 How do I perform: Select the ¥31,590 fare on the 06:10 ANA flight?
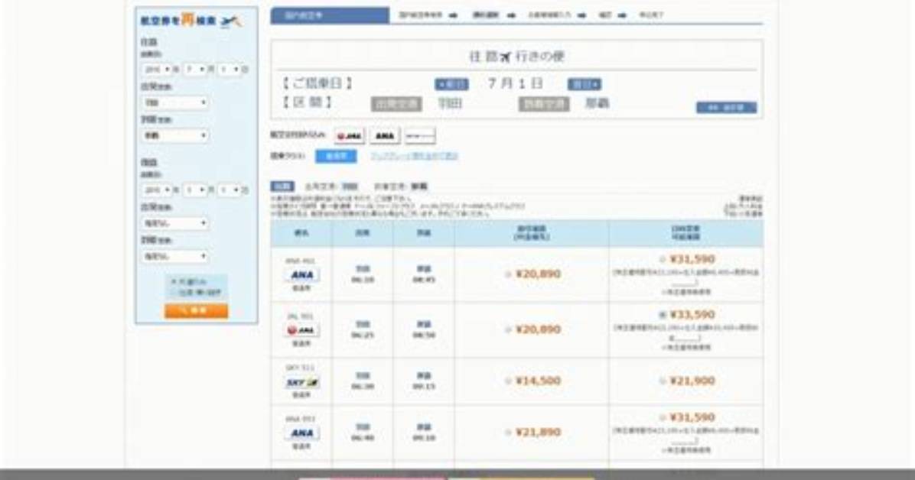663,260
